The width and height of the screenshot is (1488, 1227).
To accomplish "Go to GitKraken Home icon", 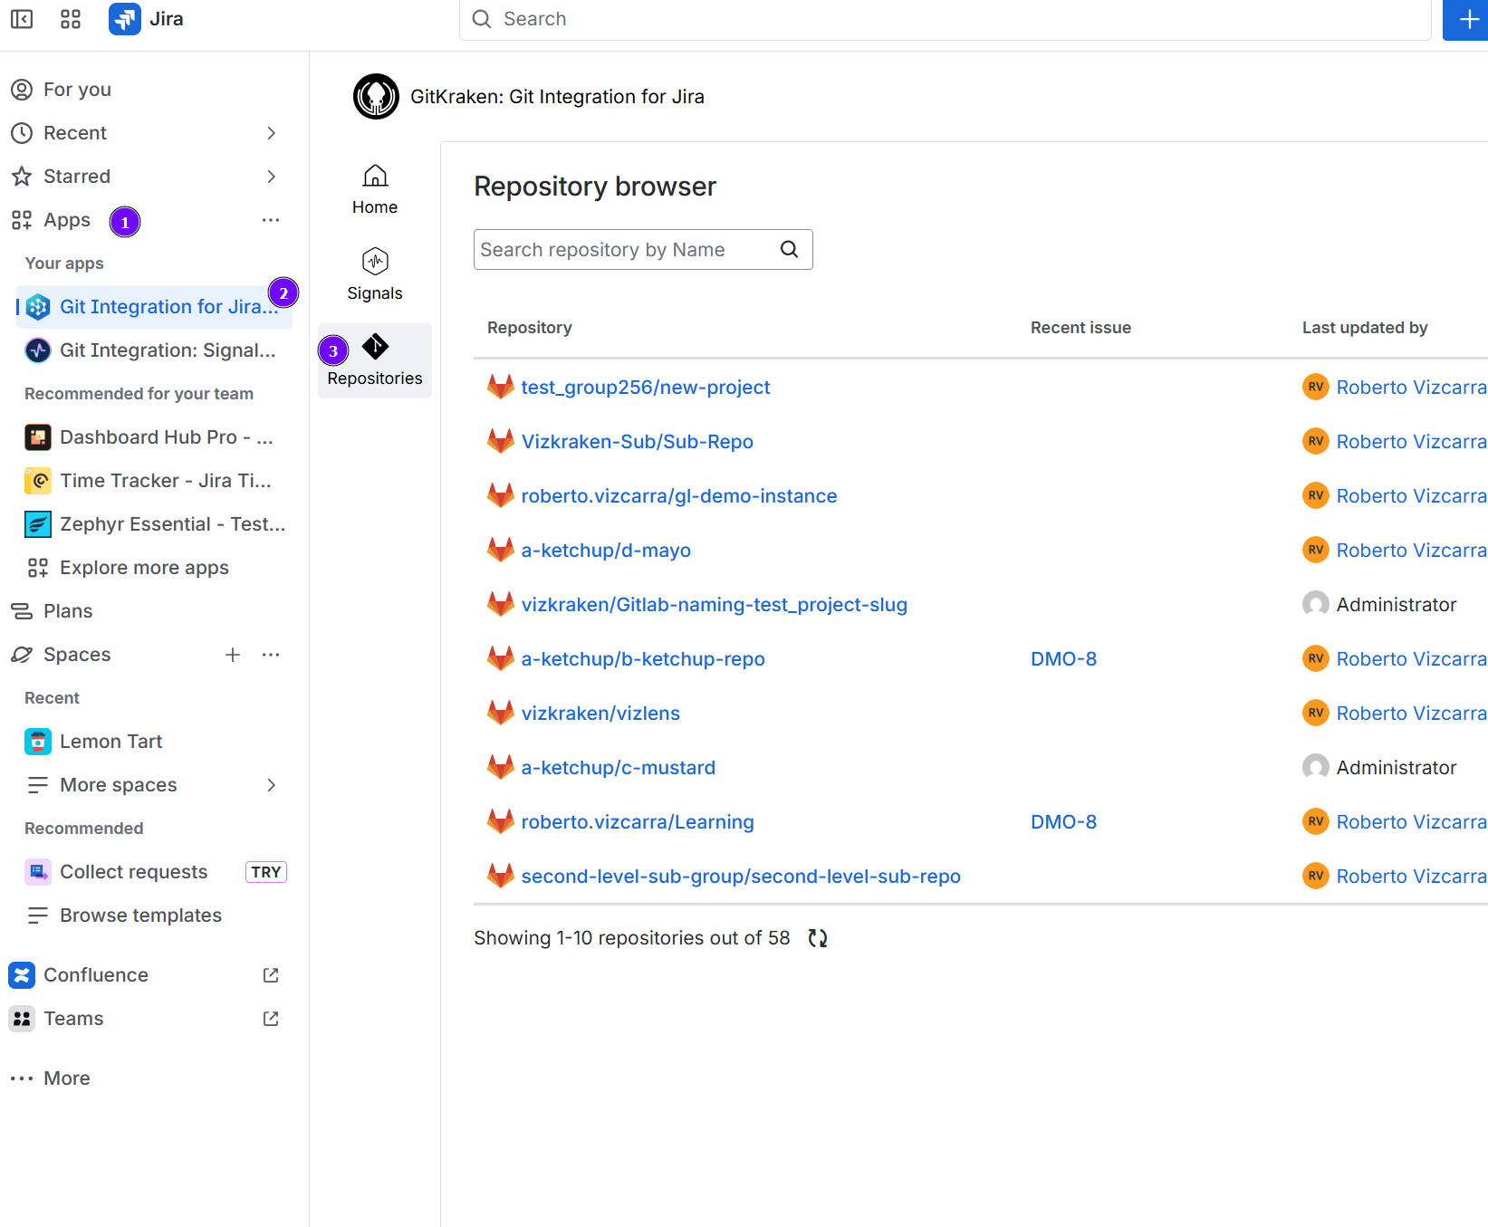I will [375, 189].
